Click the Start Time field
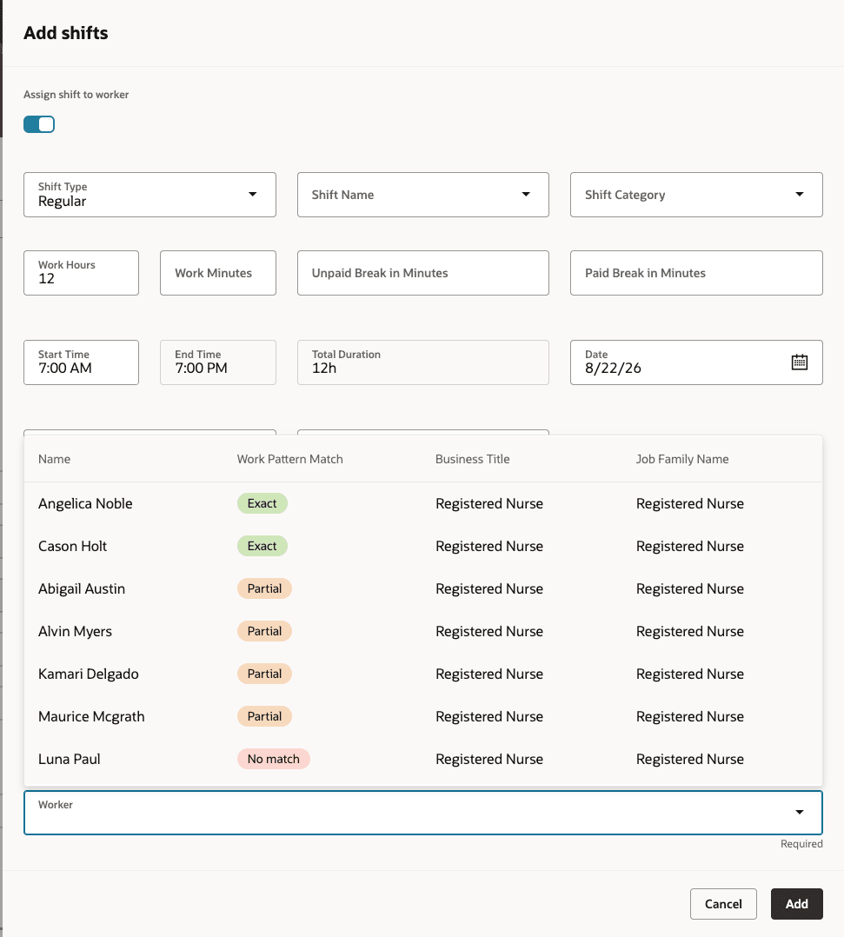844x937 pixels. coord(82,362)
